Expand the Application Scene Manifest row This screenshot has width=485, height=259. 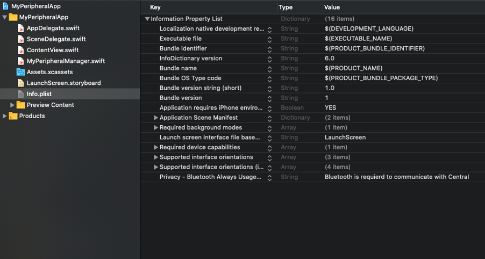tap(156, 118)
